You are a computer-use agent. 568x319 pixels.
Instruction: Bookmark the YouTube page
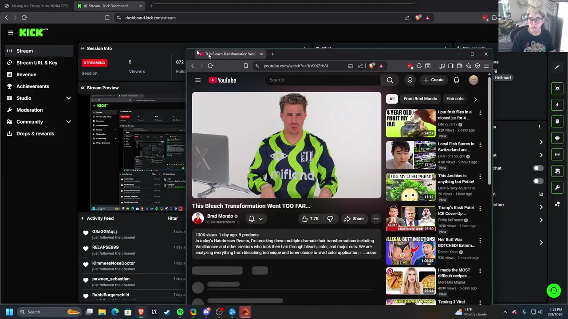(x=245, y=66)
